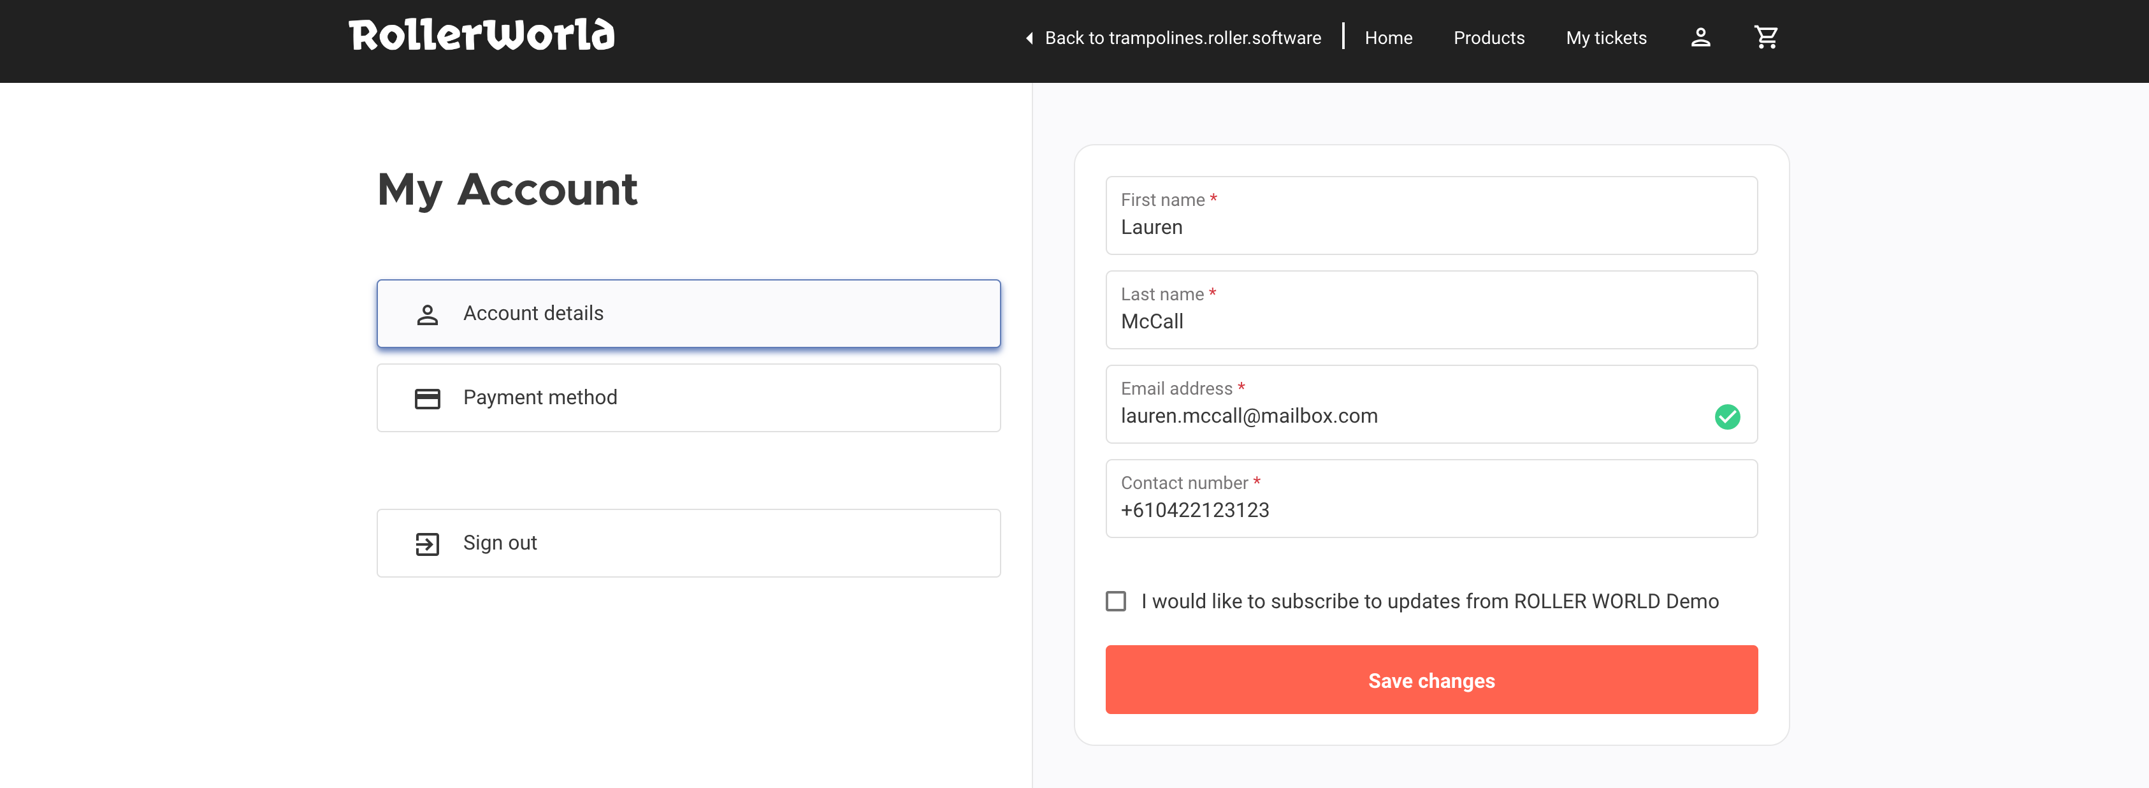
Task: Sign out of the account
Action: 688,543
